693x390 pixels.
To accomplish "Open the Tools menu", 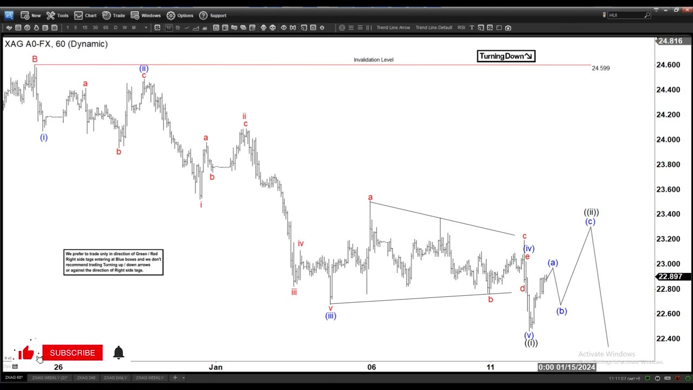I will point(57,15).
